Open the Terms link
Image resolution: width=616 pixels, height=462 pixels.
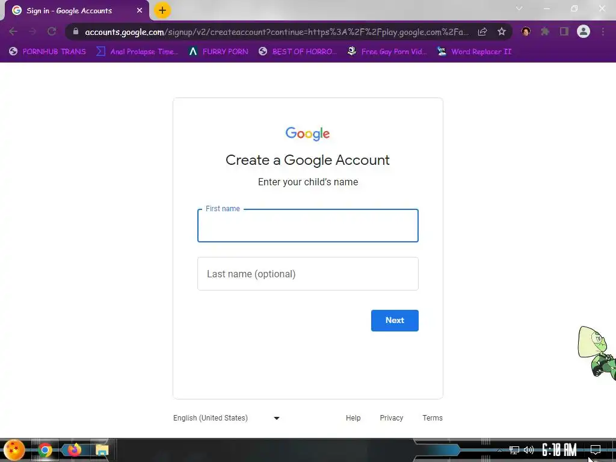[x=432, y=418]
